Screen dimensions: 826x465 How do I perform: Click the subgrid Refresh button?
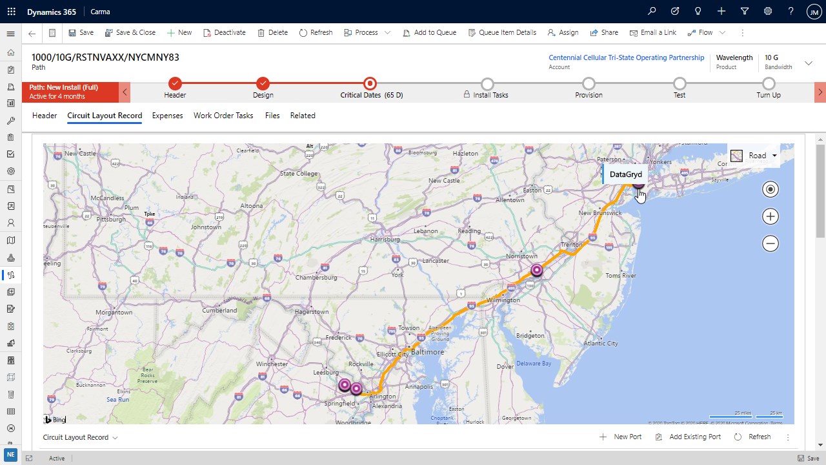click(x=752, y=437)
